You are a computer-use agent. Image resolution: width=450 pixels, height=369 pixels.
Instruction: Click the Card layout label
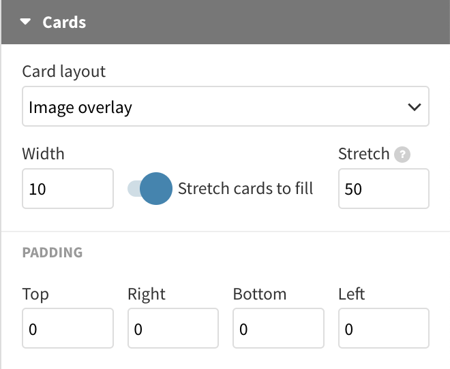[64, 71]
